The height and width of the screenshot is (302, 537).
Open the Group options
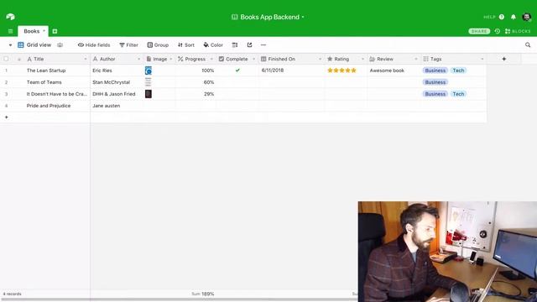[158, 44]
